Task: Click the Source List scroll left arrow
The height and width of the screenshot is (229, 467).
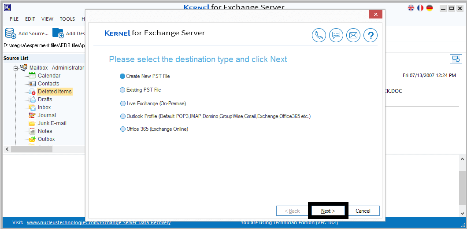Action: click(x=7, y=149)
